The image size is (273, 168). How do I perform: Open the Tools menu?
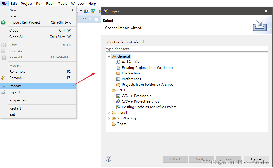point(63,3)
